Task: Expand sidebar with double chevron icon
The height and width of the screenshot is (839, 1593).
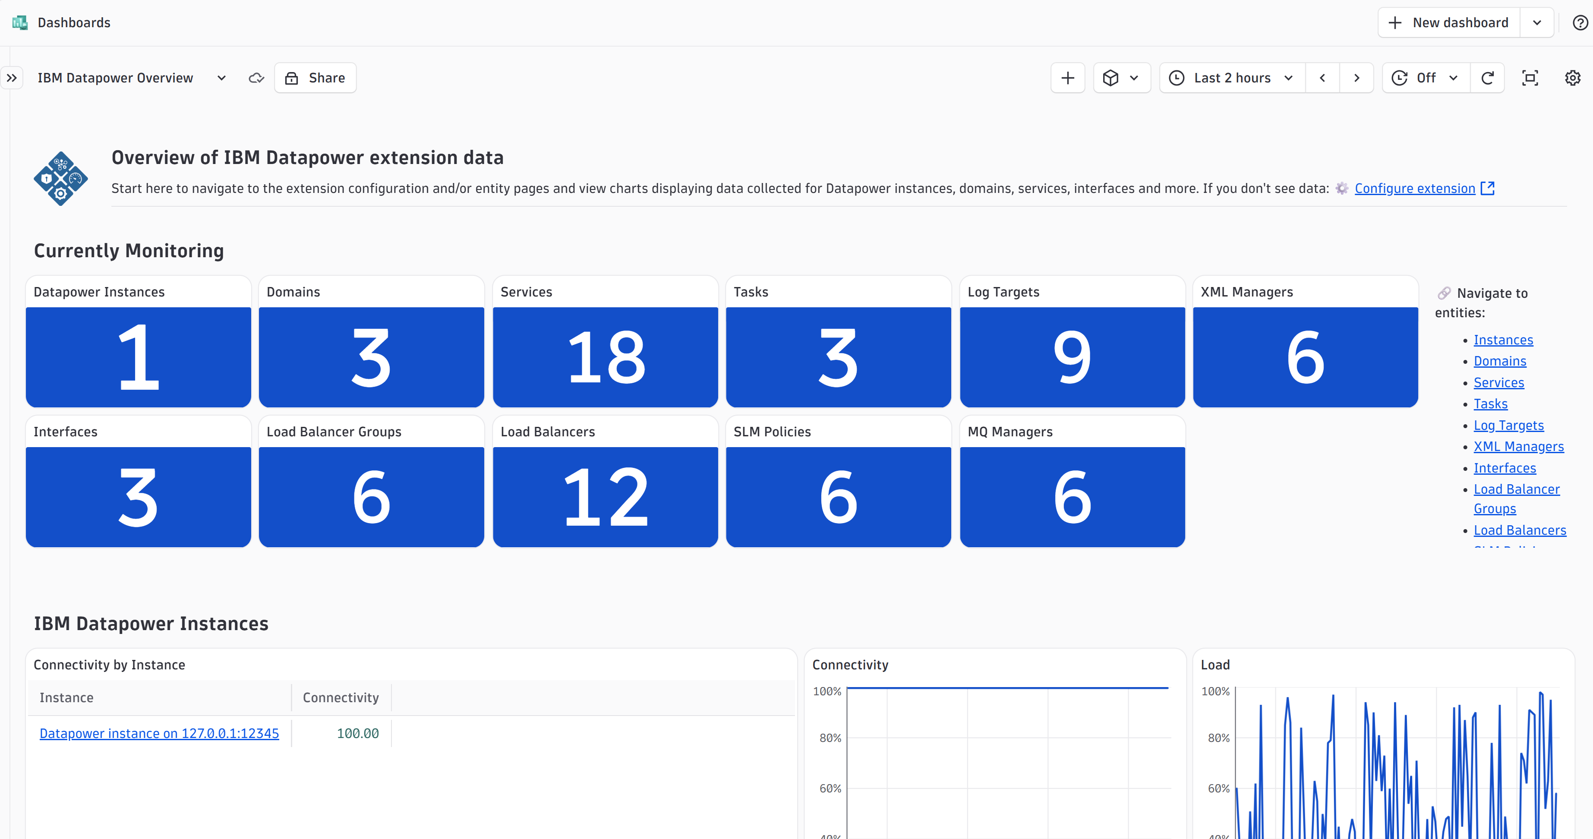Action: coord(12,78)
